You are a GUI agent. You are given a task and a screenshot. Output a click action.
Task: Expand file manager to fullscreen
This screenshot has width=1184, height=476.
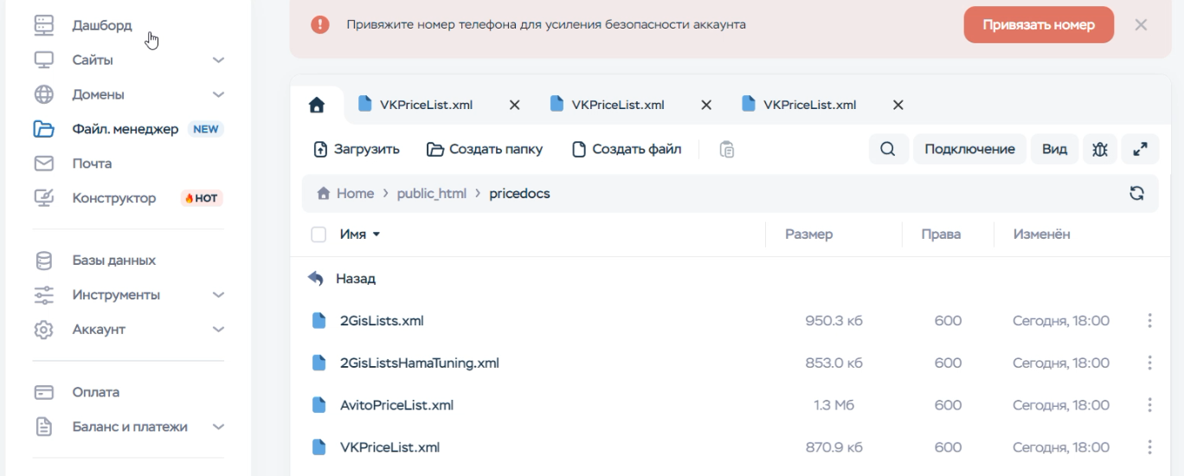pos(1140,149)
